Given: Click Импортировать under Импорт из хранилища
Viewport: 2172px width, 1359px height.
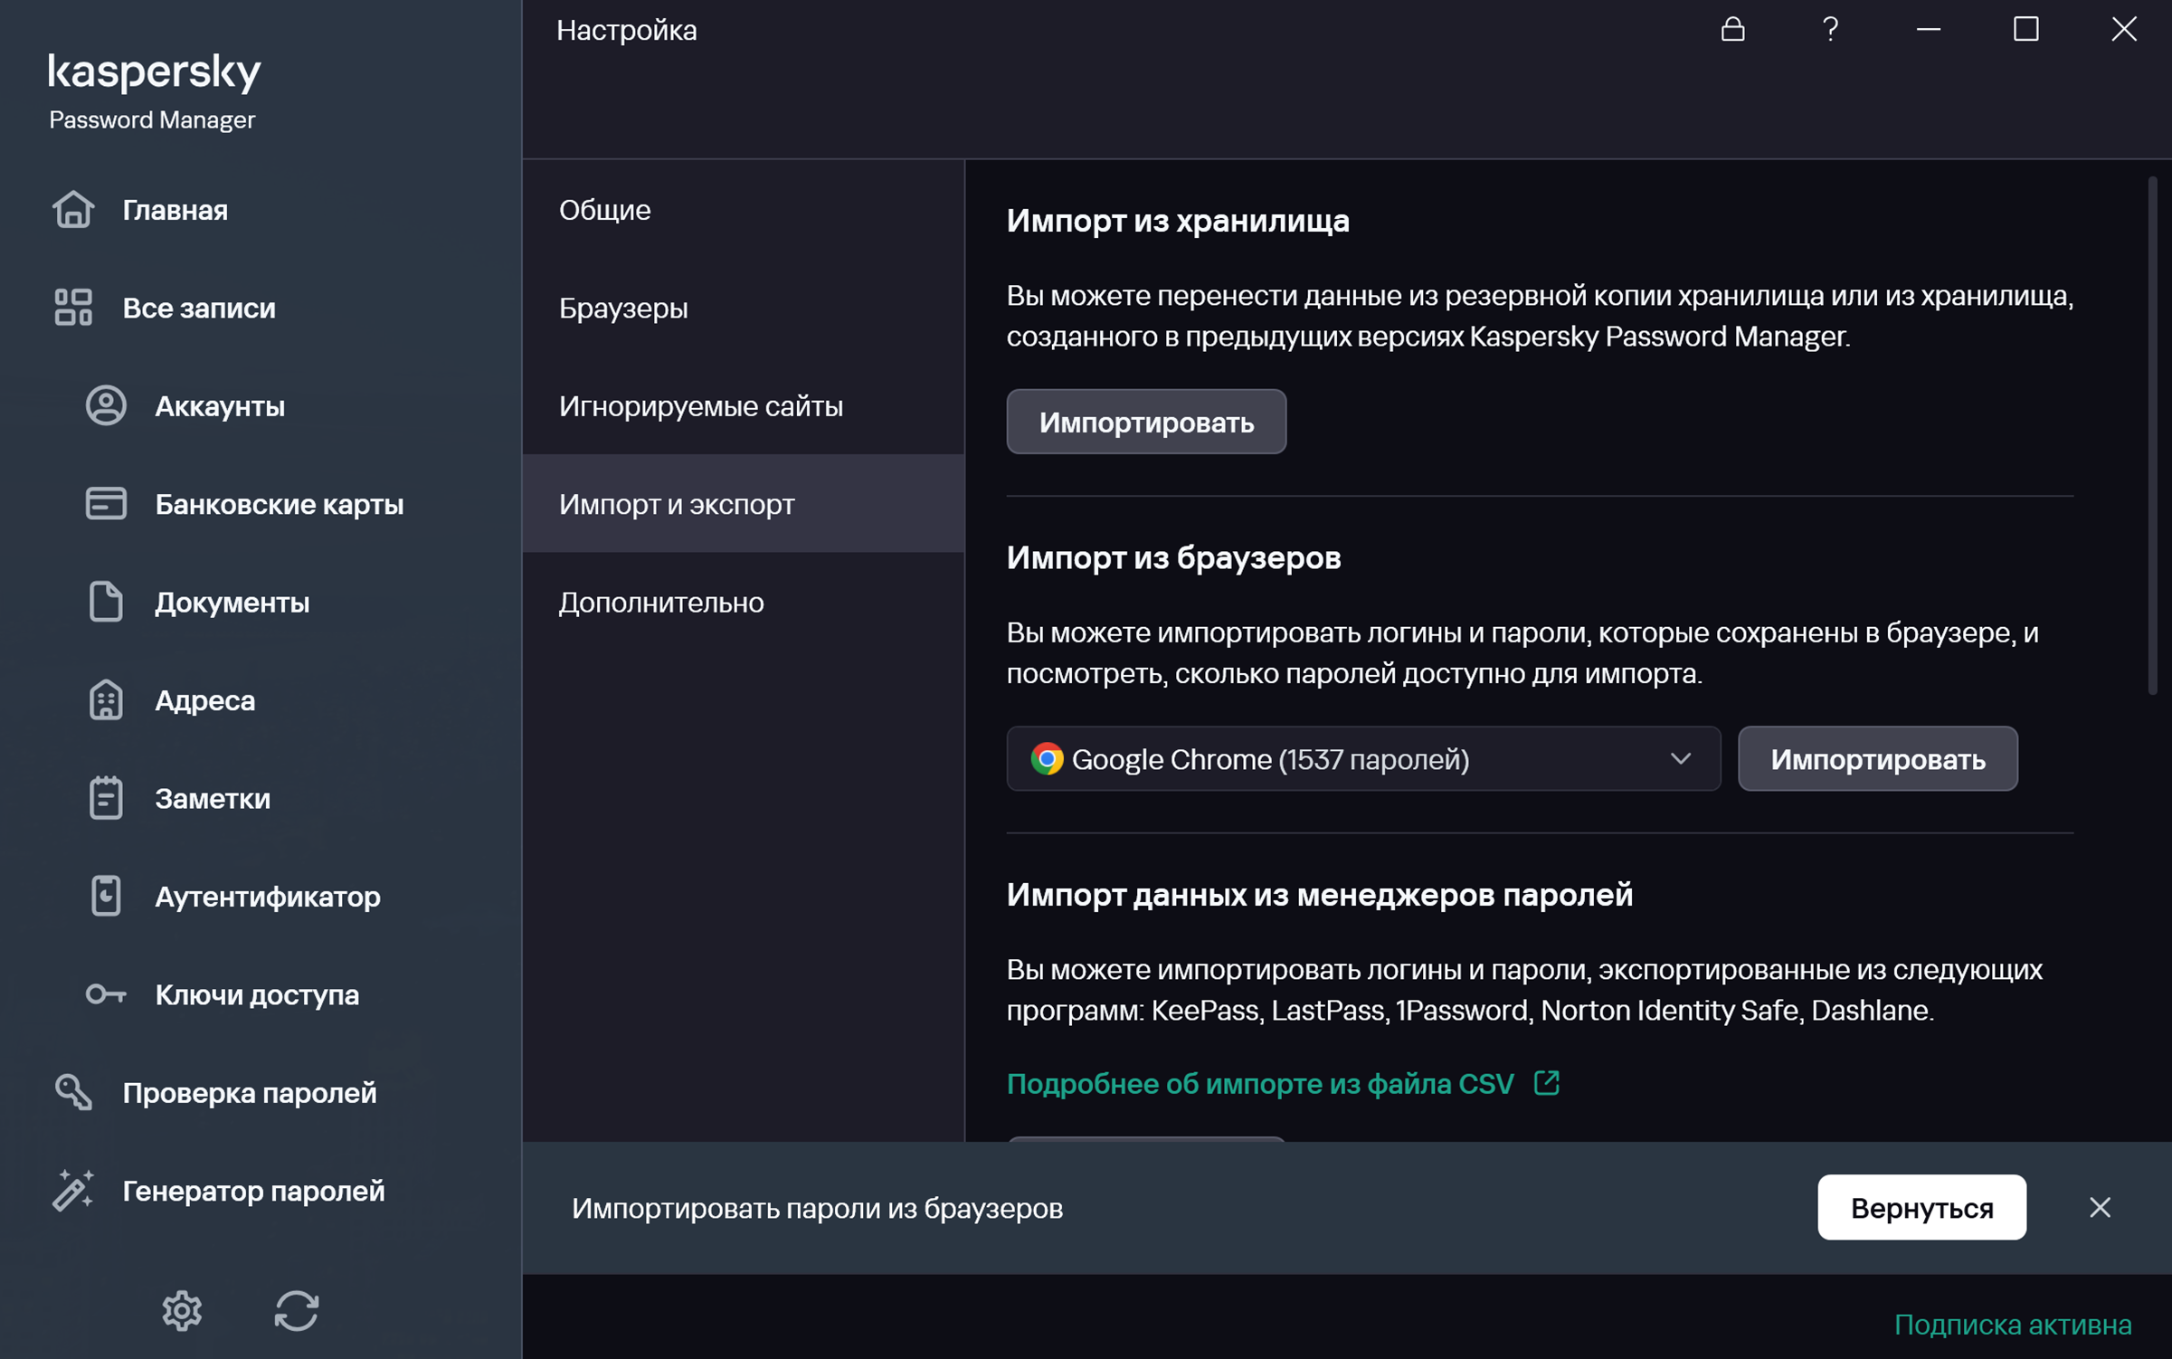Looking at the screenshot, I should (x=1145, y=423).
